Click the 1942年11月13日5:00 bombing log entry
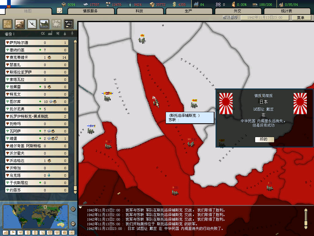The width and height of the screenshot is (314, 236). tap(142, 224)
